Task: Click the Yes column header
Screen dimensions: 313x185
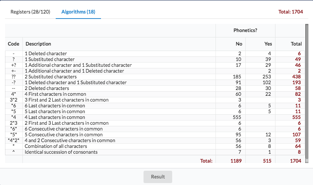Action: tap(268, 44)
